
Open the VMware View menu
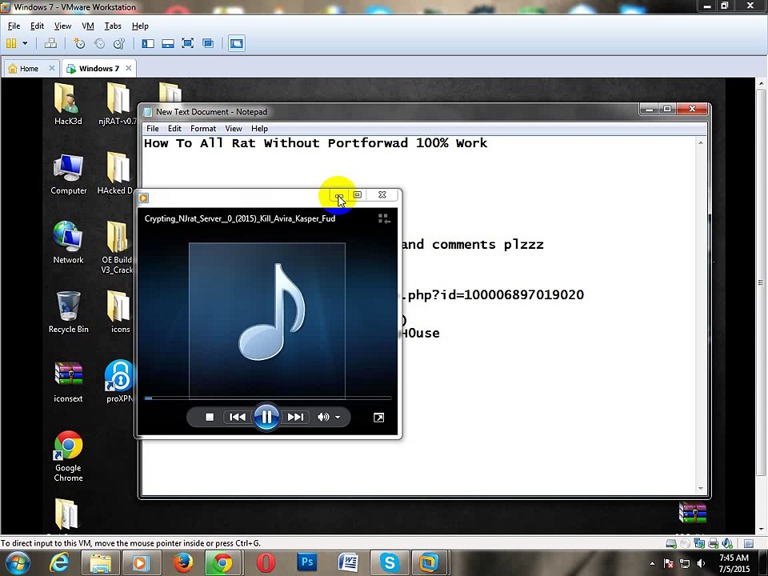point(62,26)
